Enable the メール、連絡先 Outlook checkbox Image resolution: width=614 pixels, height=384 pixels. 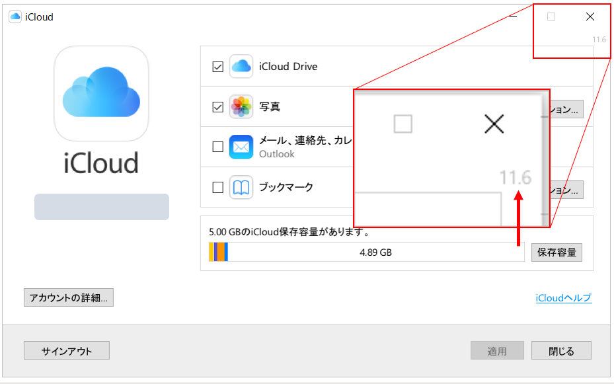(217, 147)
